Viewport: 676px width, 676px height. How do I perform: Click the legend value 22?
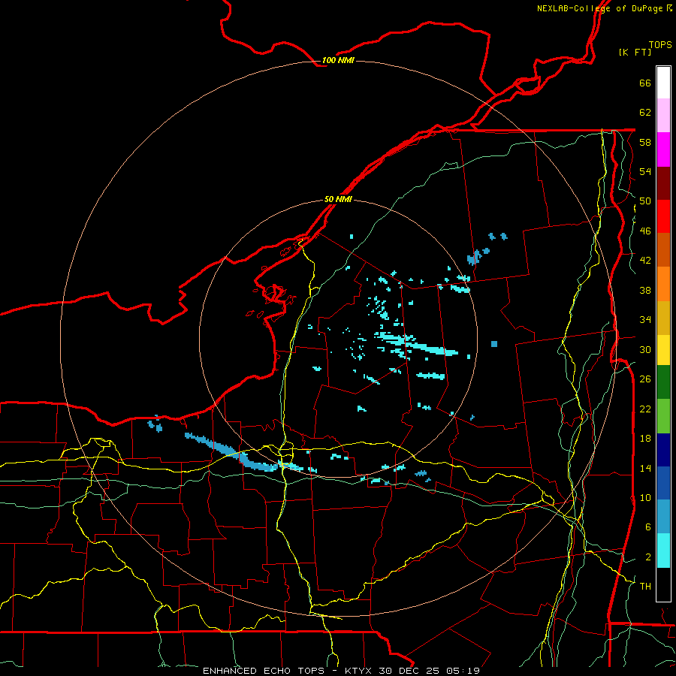pos(645,409)
